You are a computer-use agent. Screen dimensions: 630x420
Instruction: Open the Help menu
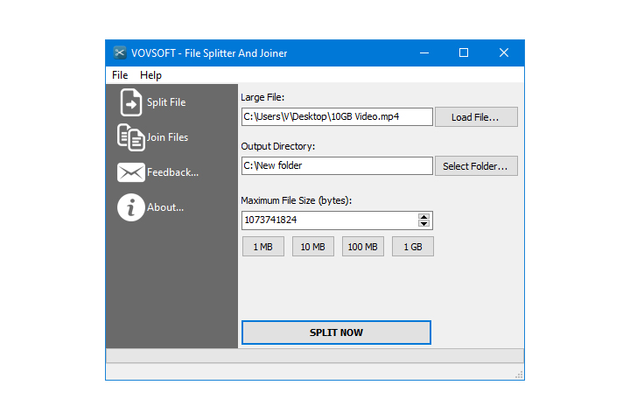(x=150, y=75)
